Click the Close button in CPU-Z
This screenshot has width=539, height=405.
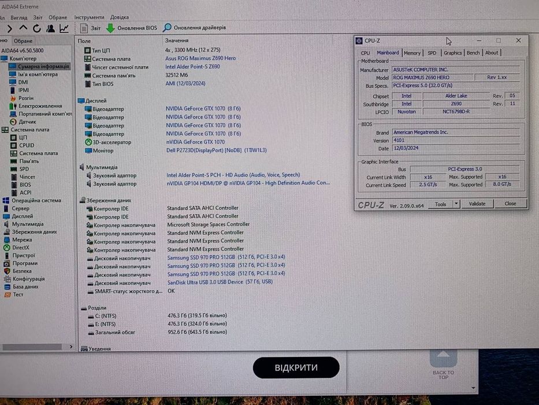(511, 204)
